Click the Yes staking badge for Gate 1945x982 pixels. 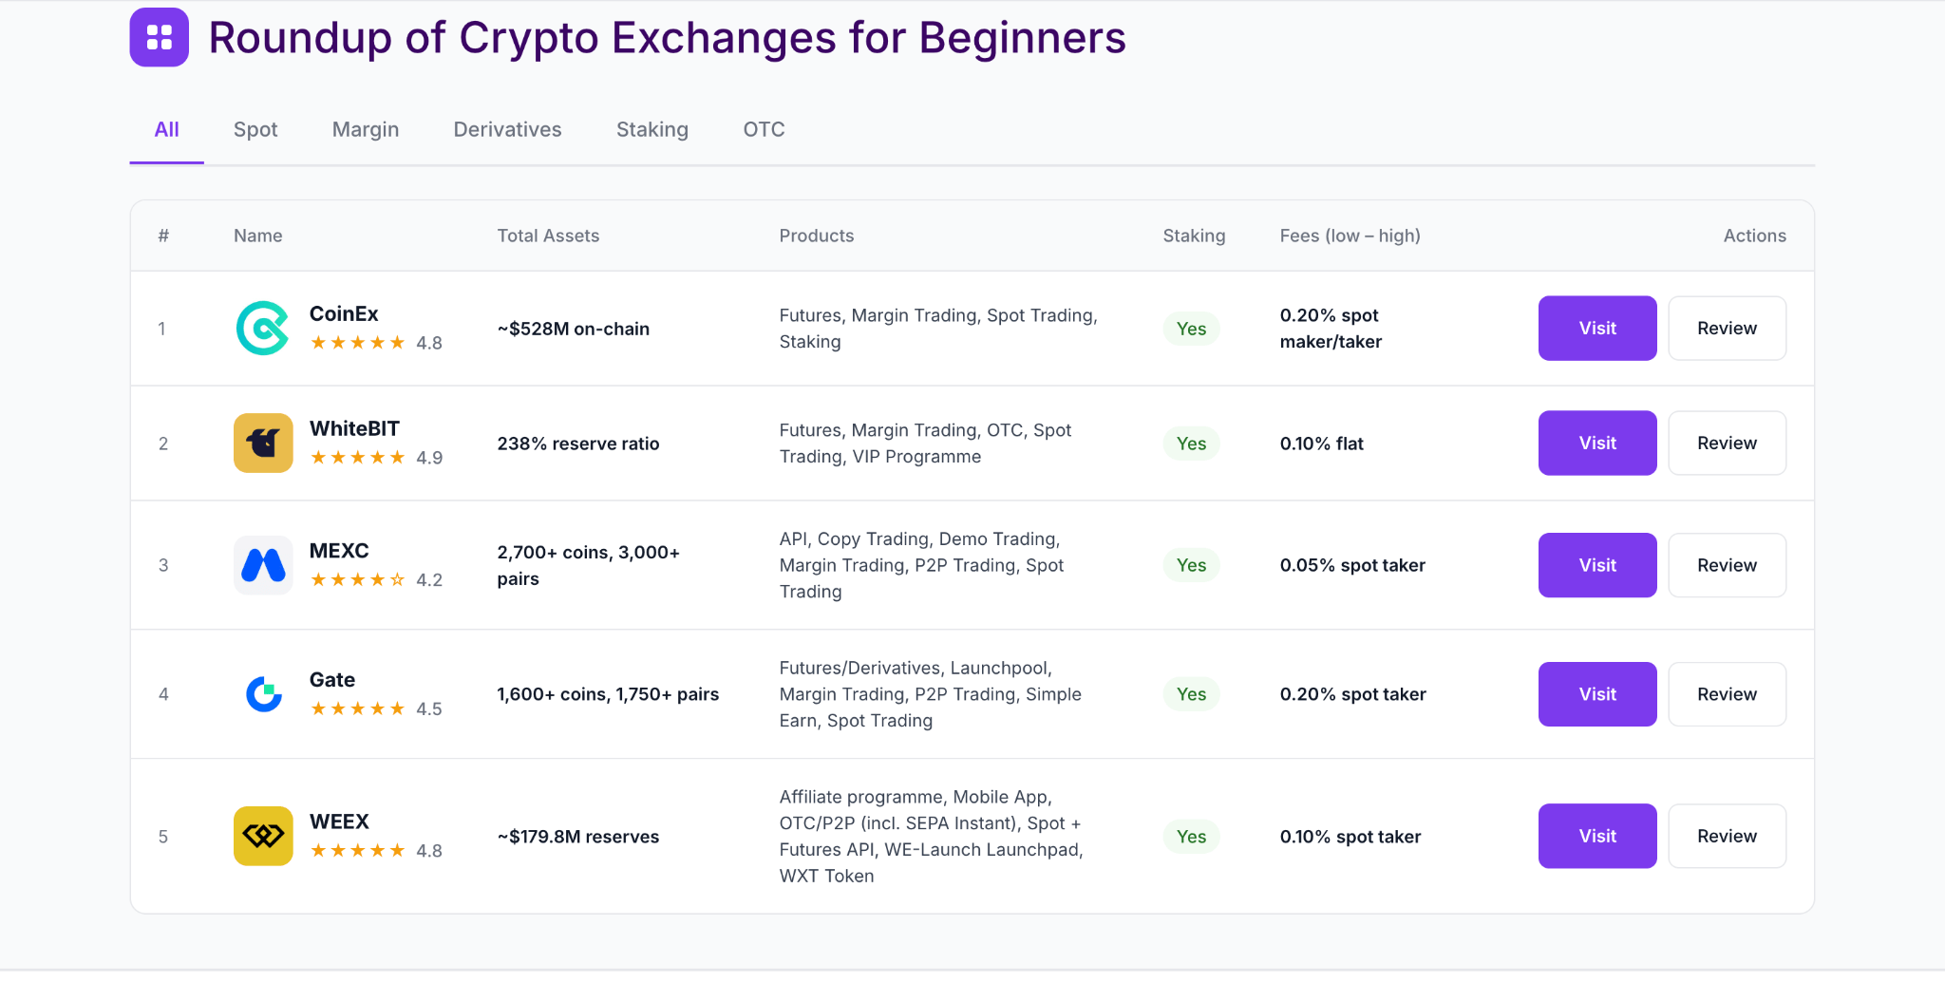point(1191,694)
